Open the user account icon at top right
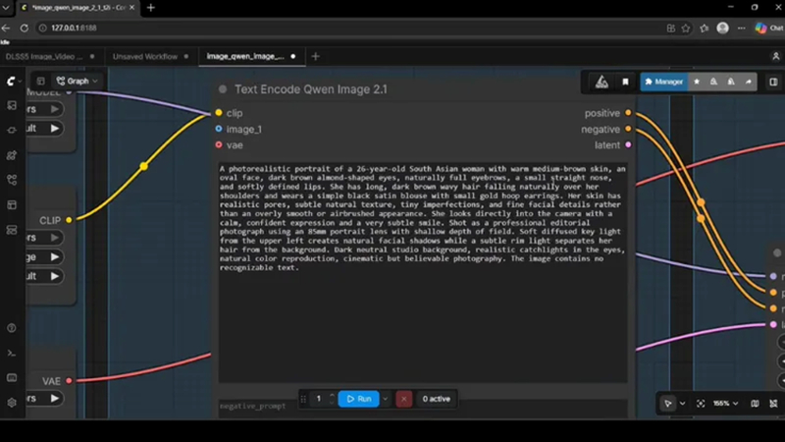This screenshot has height=442, width=785. coord(775,57)
